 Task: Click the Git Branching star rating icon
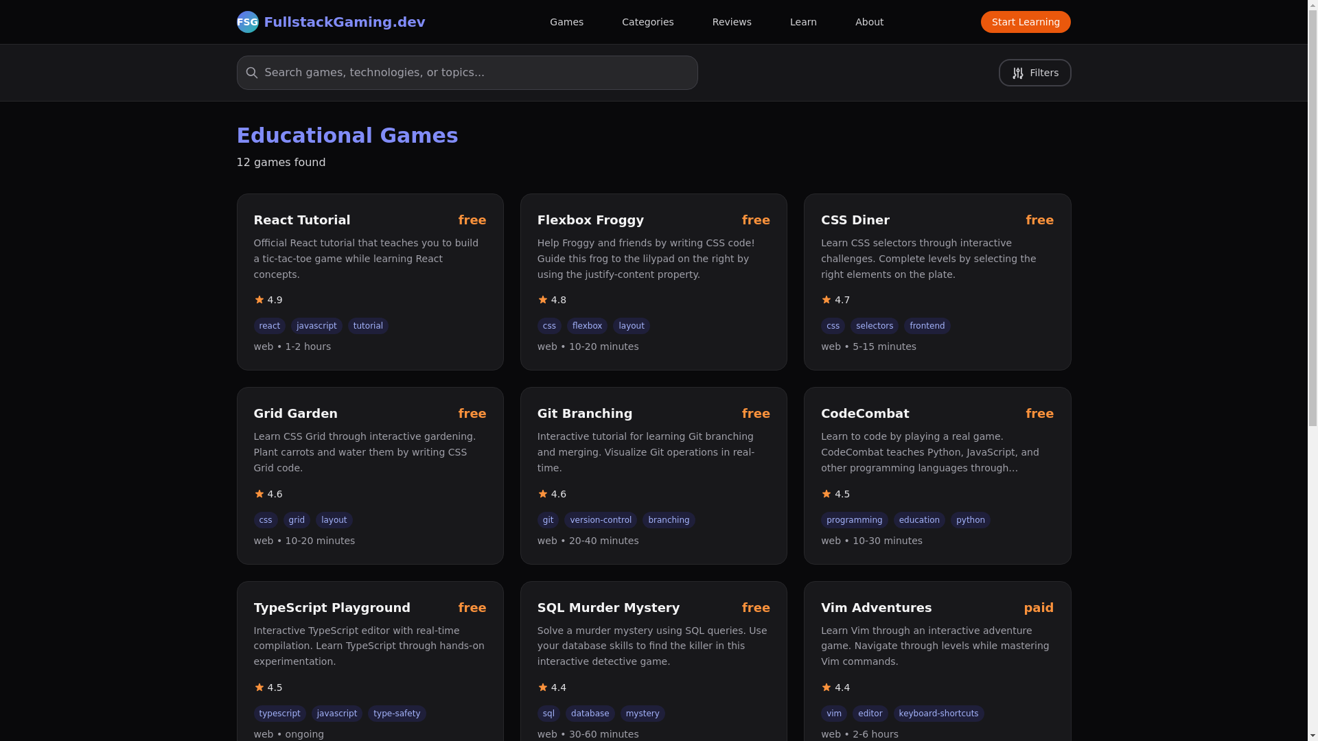[x=542, y=493]
